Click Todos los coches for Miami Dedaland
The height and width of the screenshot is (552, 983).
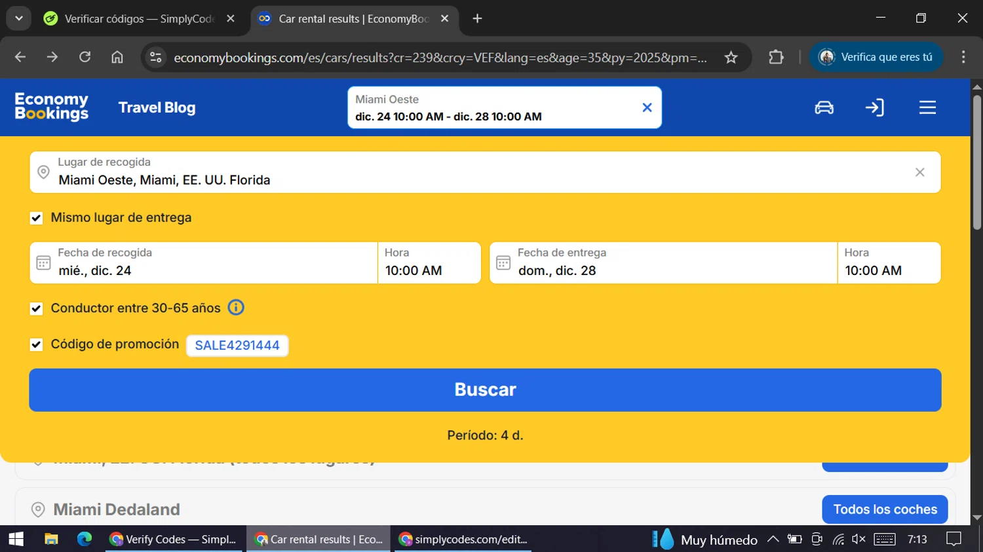885,509
